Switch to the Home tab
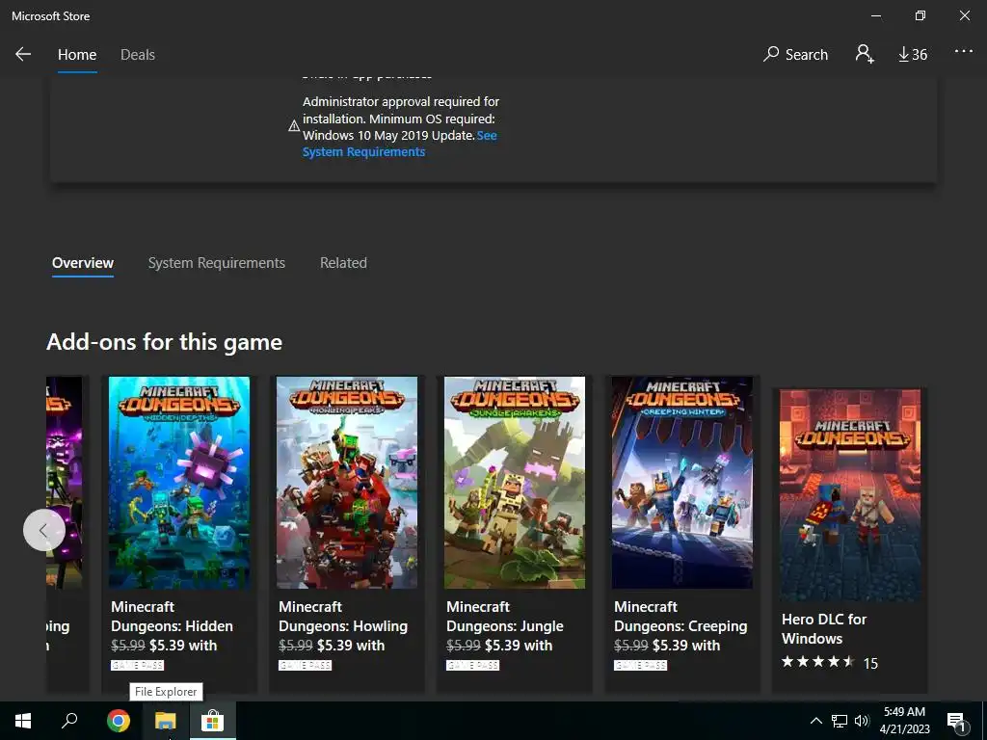The height and width of the screenshot is (740, 987). point(77,55)
